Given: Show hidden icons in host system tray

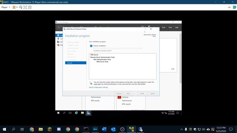Looking at the screenshot, I should coord(181,129).
